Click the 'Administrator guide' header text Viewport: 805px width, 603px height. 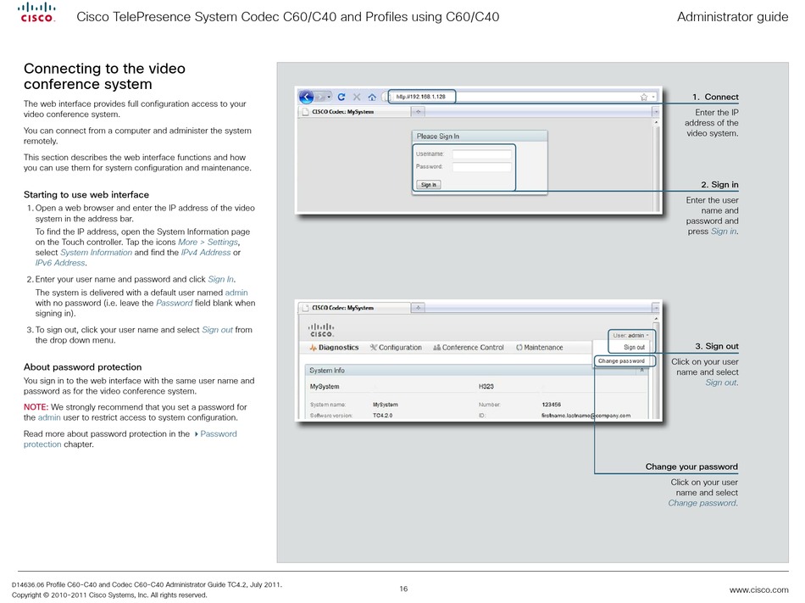point(733,17)
